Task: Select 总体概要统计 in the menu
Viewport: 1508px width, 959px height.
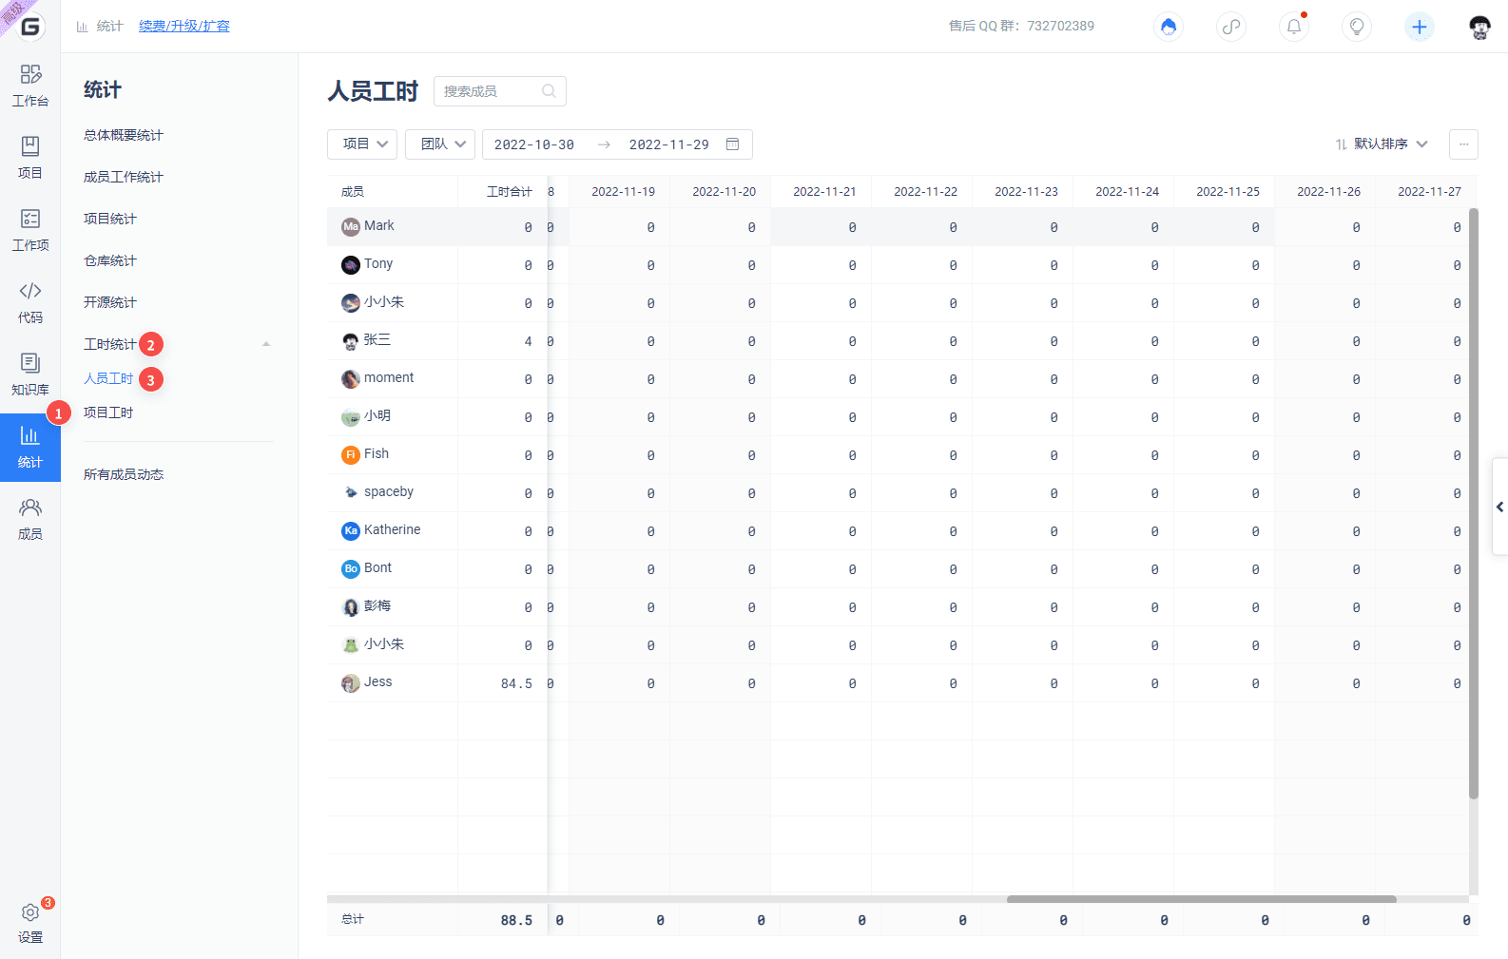Action: point(124,135)
